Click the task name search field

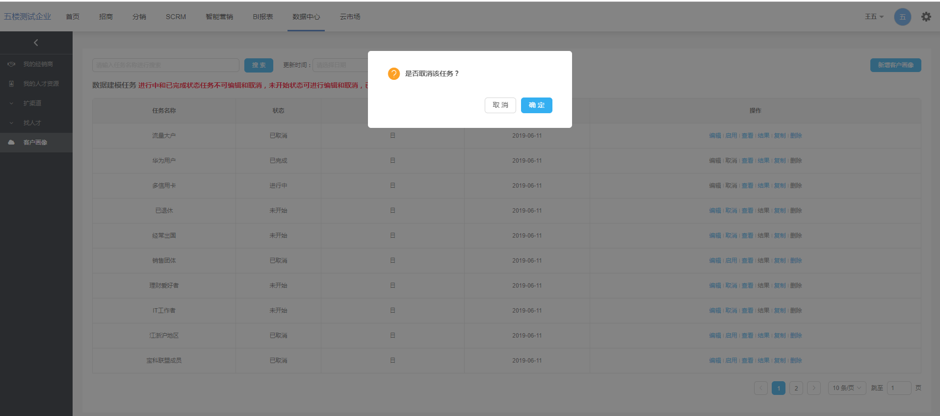click(x=165, y=65)
